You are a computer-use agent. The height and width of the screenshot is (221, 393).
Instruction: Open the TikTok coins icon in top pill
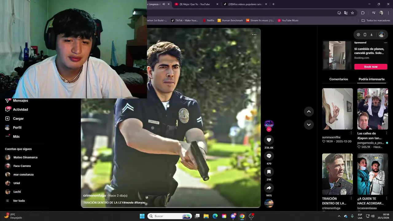(358, 35)
